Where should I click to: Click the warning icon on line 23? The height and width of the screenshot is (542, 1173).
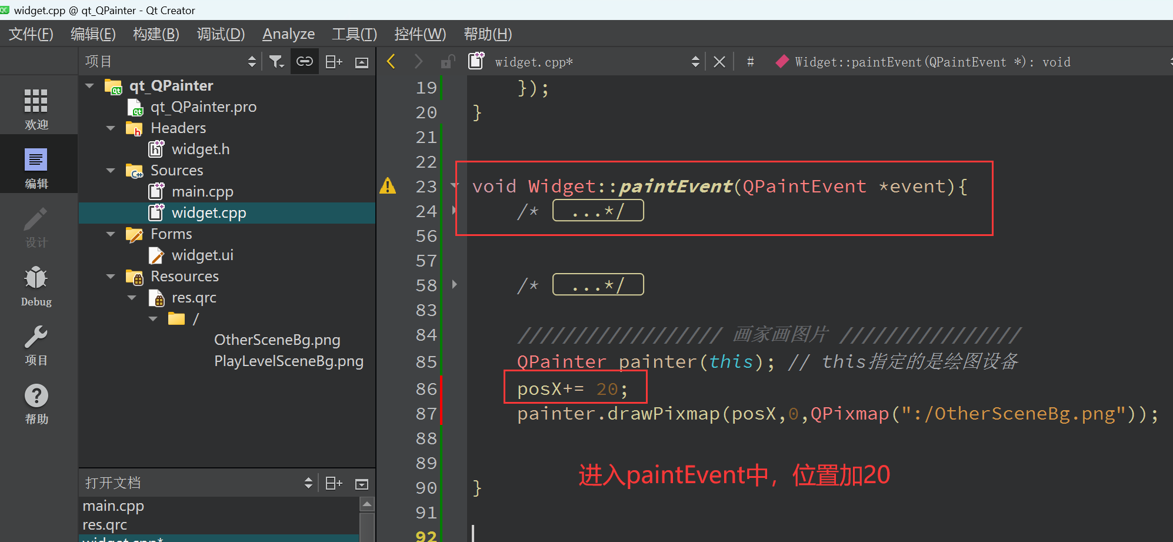[x=388, y=186]
